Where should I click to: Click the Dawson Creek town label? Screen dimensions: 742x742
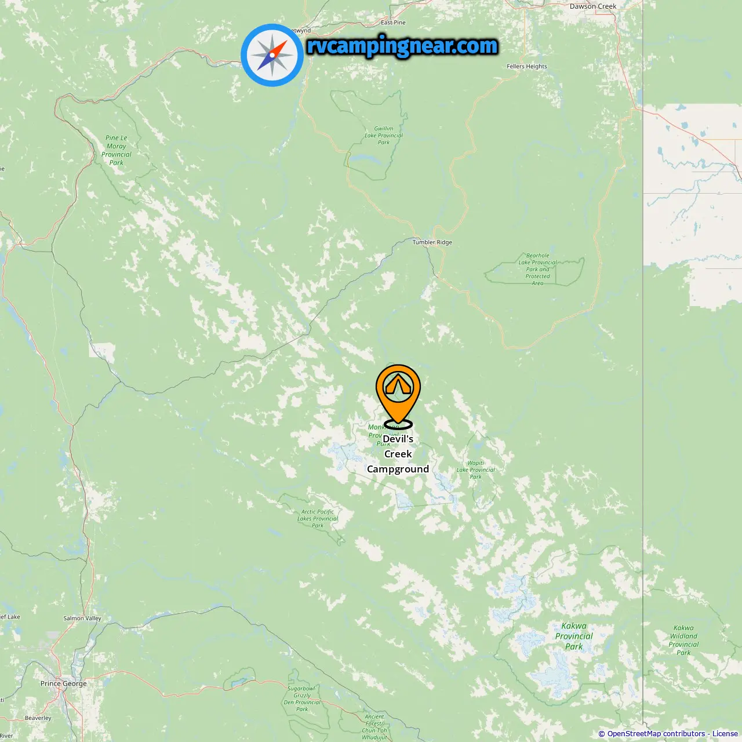click(x=593, y=6)
